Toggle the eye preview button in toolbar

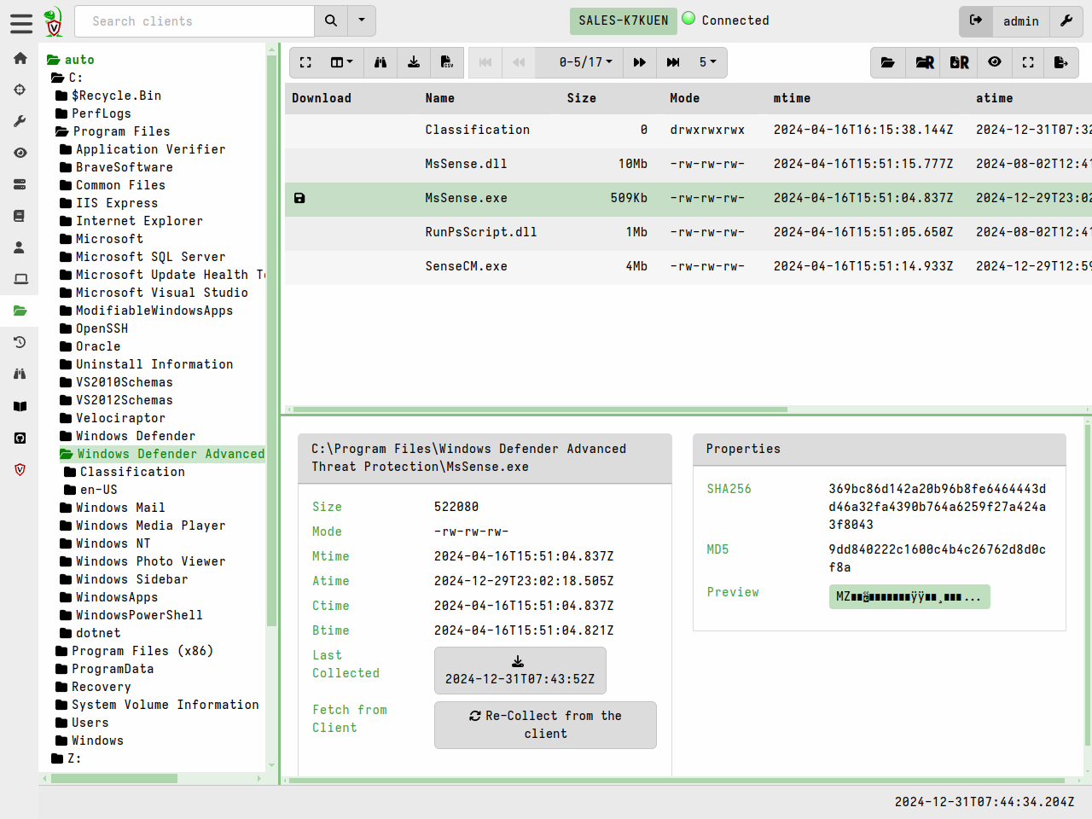pos(995,62)
